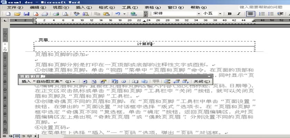290x138 pixels.
Task: Run the spelling and grammar check
Action: click(77, 14)
